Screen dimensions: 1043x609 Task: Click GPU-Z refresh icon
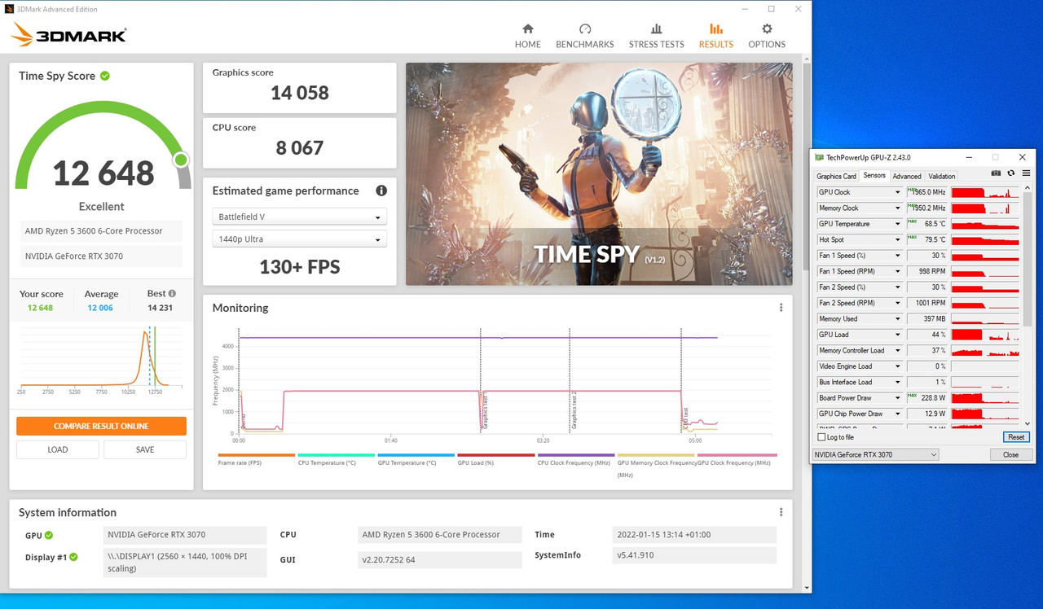point(1011,173)
